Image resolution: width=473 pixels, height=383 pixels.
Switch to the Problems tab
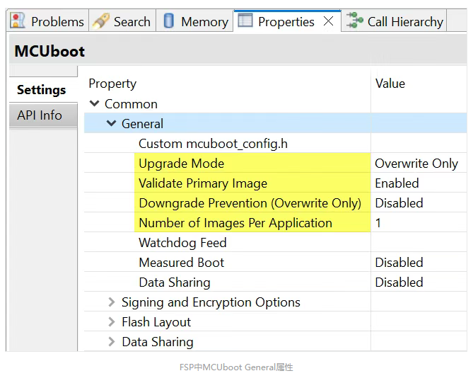pyautogui.click(x=47, y=21)
